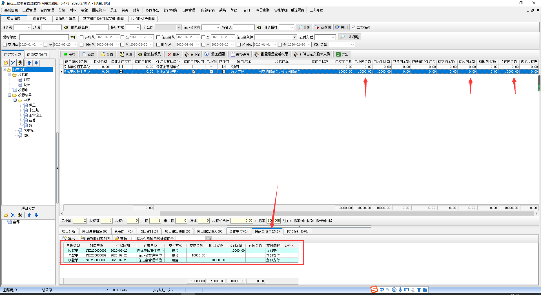
Task: Click 转到收付款列表 button
Action: coord(96,239)
